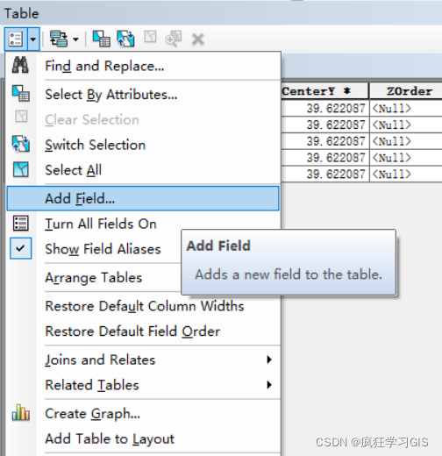Choose Add Field menu entry
This screenshot has height=456, width=442.
(143, 198)
